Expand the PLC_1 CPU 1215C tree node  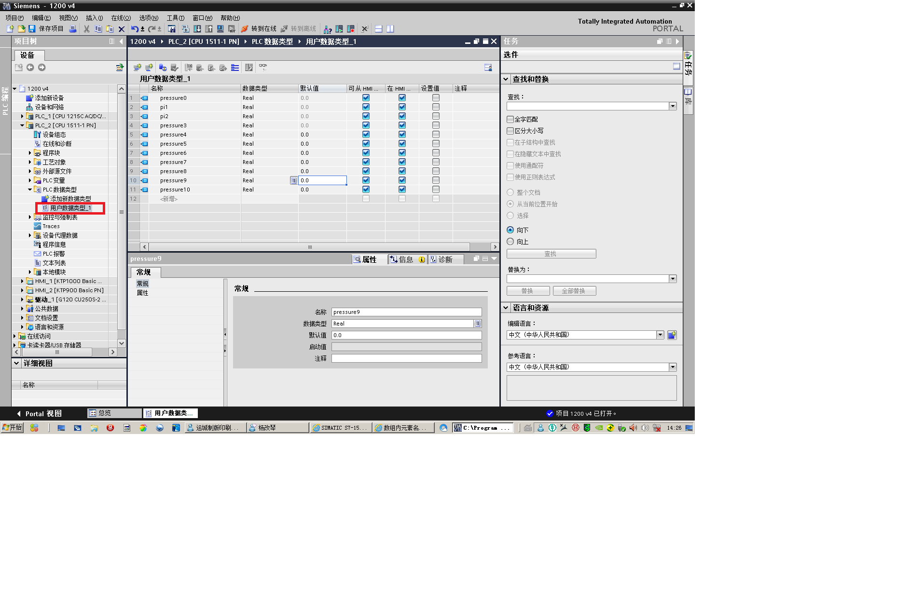(x=22, y=116)
